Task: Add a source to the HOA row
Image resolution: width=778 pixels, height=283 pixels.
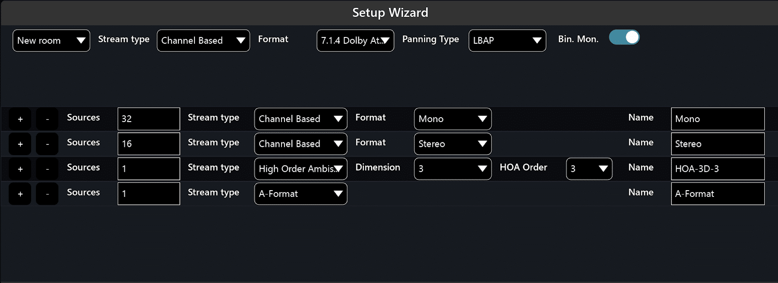Action: [19, 169]
